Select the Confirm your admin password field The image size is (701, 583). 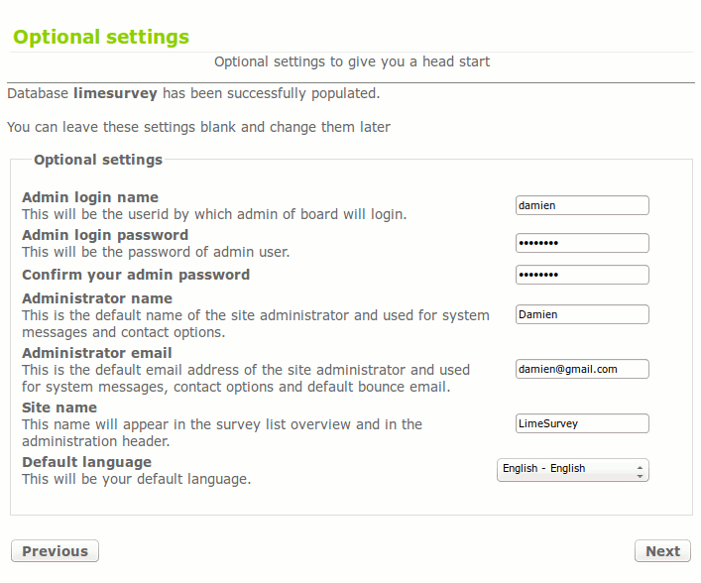coord(582,275)
